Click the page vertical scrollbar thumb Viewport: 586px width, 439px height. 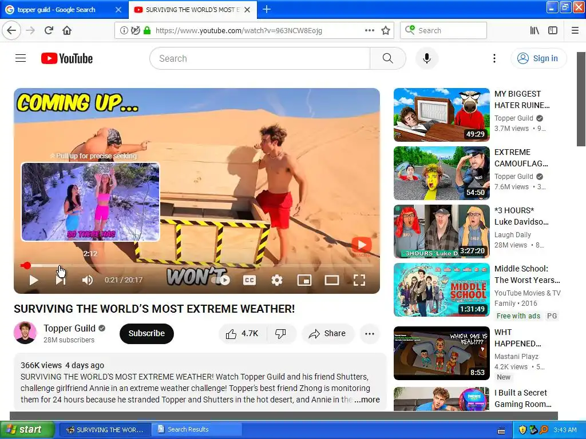[581, 99]
